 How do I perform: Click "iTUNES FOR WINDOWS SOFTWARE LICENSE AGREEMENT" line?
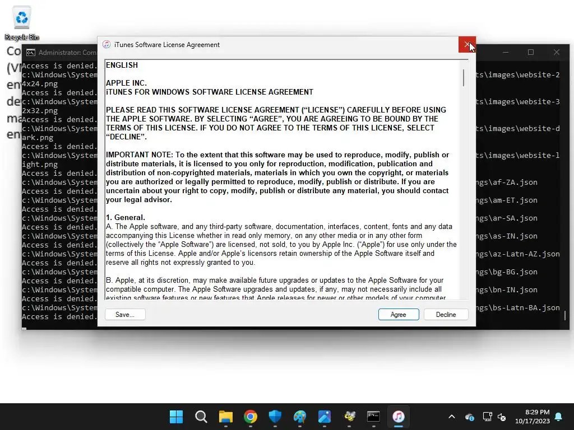[210, 92]
